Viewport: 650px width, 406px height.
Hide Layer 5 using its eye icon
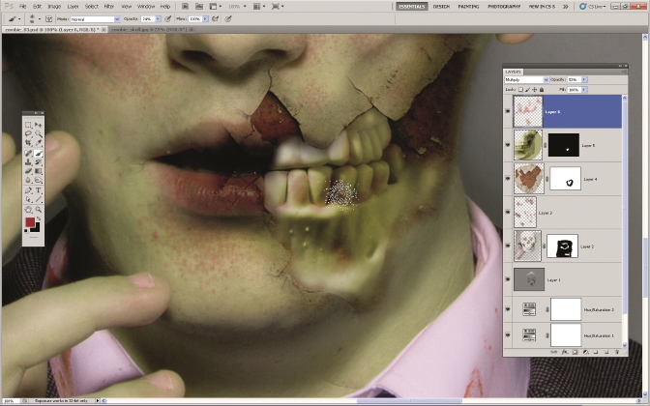(508, 145)
